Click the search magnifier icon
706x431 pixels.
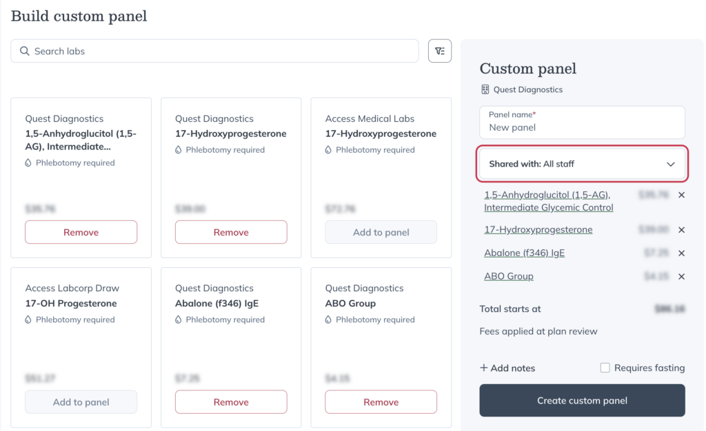click(x=23, y=50)
